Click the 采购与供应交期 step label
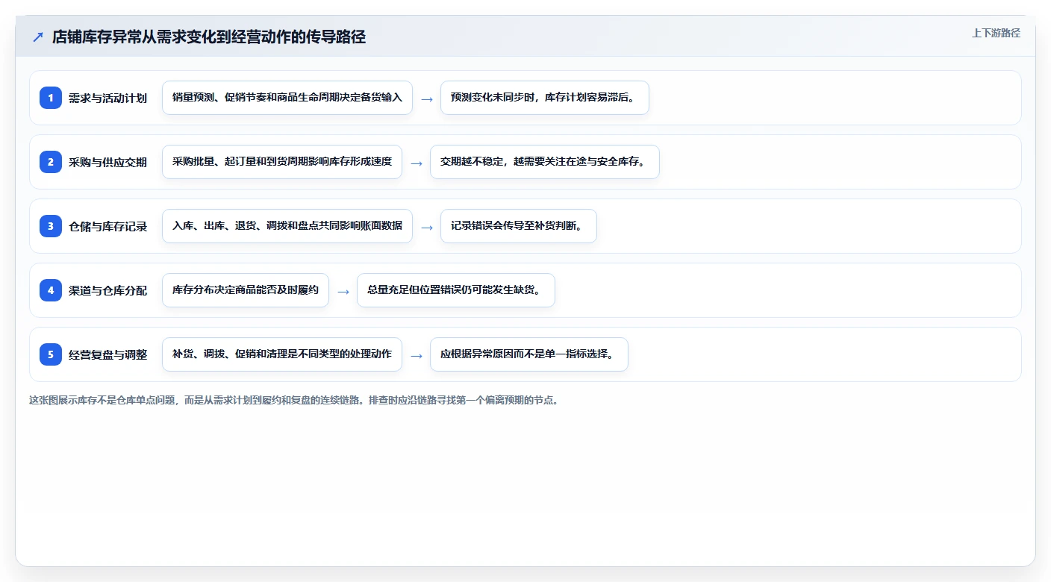 coord(107,162)
